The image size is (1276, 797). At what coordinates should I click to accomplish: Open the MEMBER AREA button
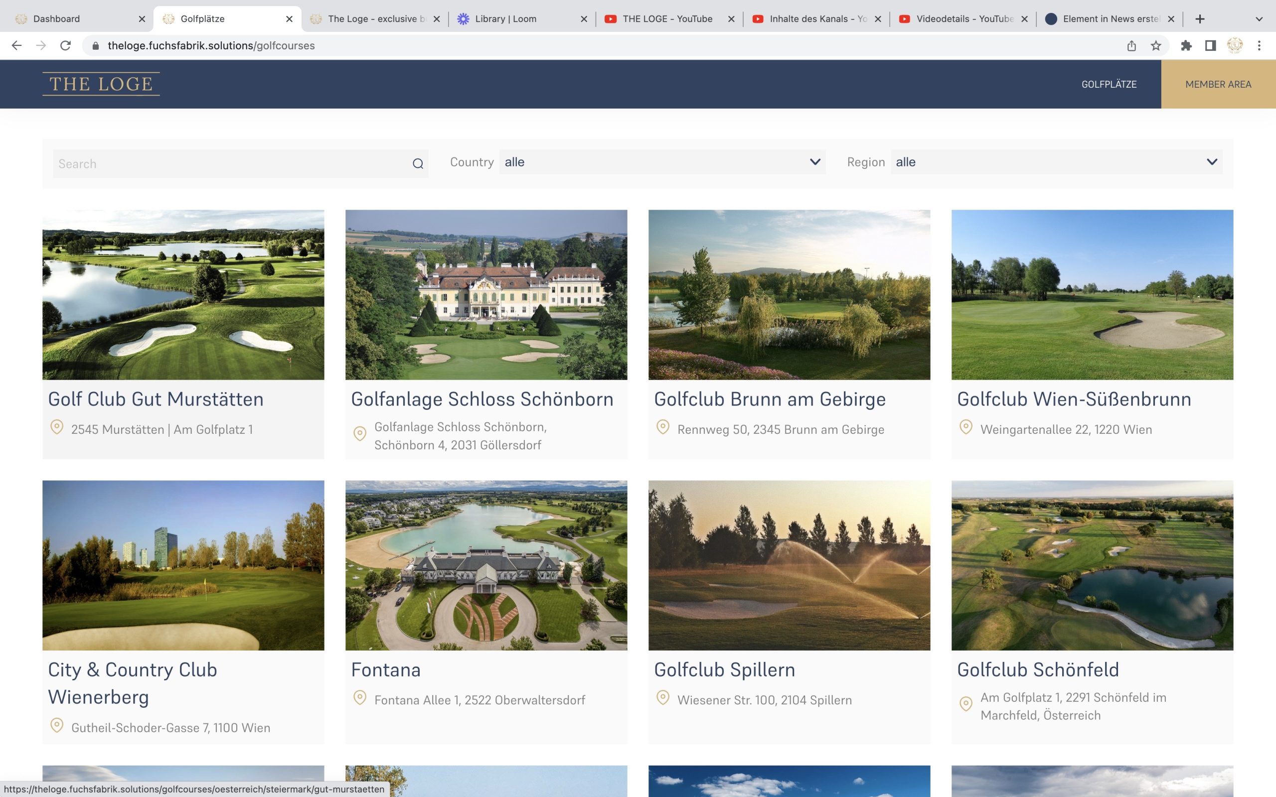point(1218,84)
